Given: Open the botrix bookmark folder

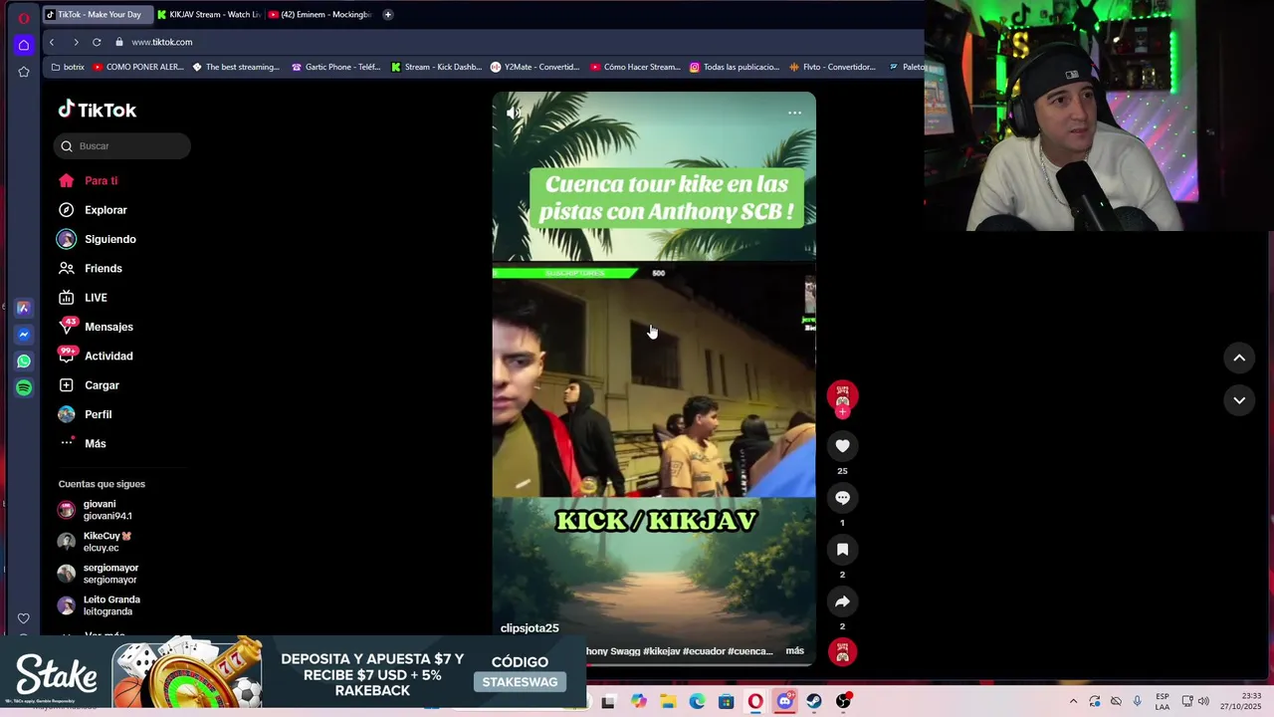Looking at the screenshot, I should 68,67.
